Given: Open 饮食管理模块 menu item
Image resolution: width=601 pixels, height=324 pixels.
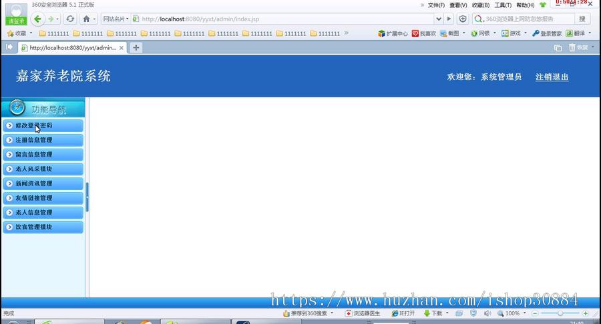Looking at the screenshot, I should (x=43, y=227).
